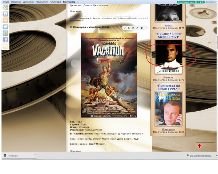The image size is (218, 174).
Task: Click the Under Siege poster thumbnail
Action: tap(168, 57)
